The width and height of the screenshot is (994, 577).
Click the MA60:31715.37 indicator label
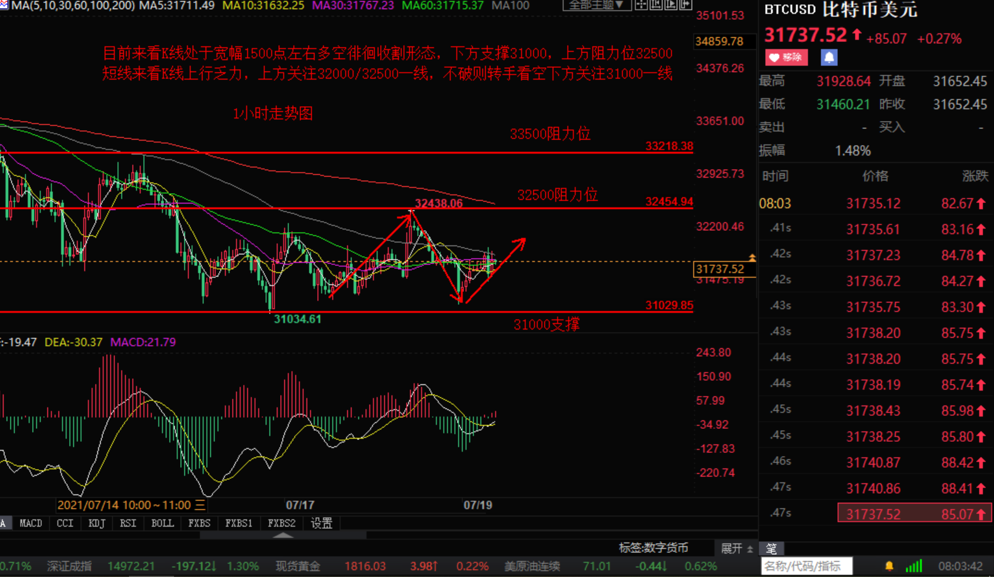click(442, 6)
